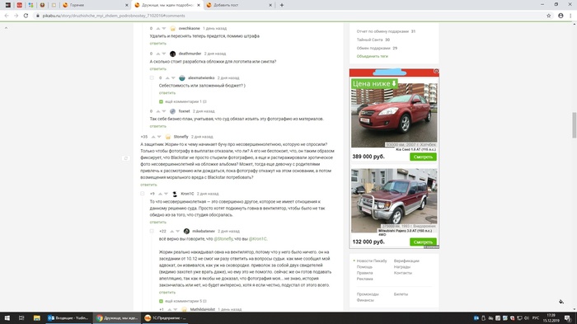Reply to foxnet's comment
This screenshot has width=577, height=324.
pyautogui.click(x=158, y=126)
